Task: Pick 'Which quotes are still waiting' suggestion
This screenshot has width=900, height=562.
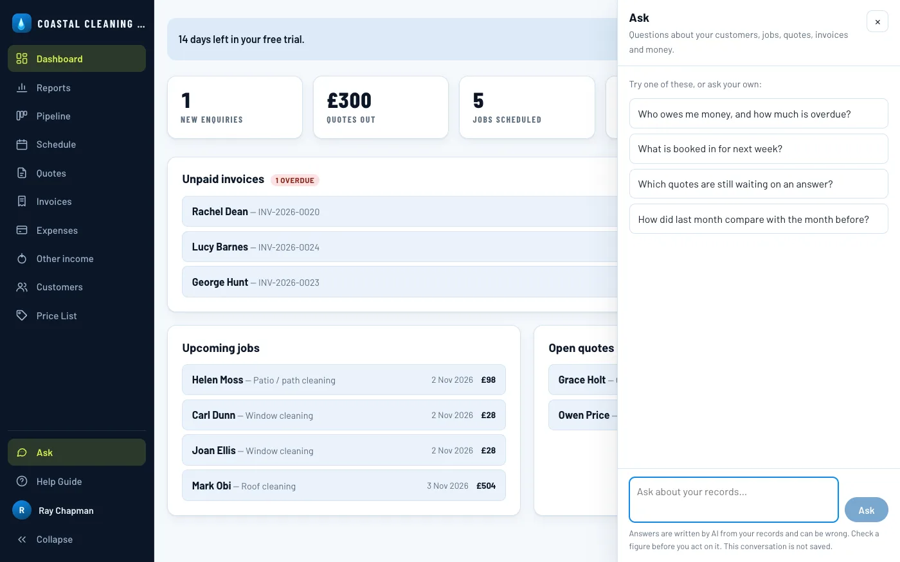Action: (759, 184)
